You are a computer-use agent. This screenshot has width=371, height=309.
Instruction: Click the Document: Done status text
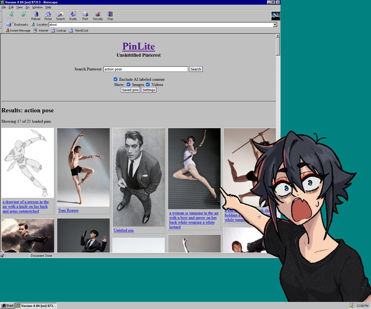click(41, 256)
